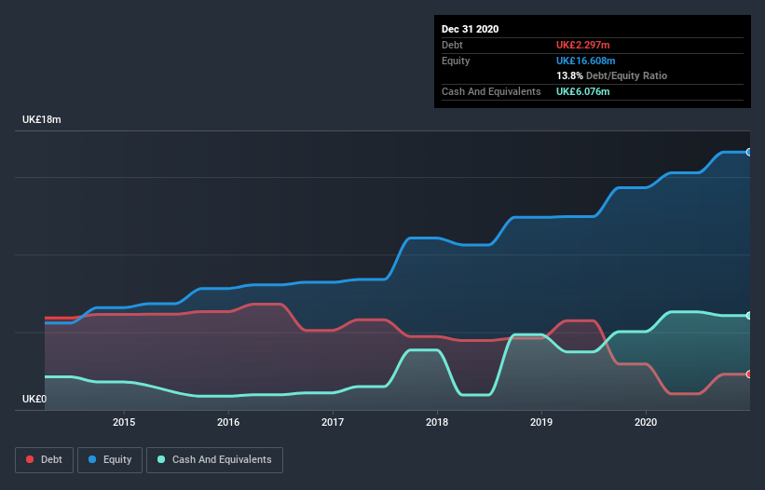This screenshot has height=490, width=765.
Task: Select the 2018 x-axis label
Action: click(x=437, y=422)
